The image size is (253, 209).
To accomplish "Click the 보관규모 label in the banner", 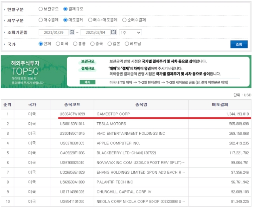I will pos(87,61).
